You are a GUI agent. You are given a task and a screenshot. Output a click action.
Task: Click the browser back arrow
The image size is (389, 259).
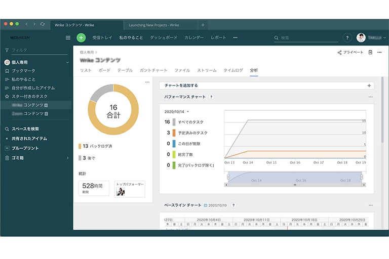[26, 24]
